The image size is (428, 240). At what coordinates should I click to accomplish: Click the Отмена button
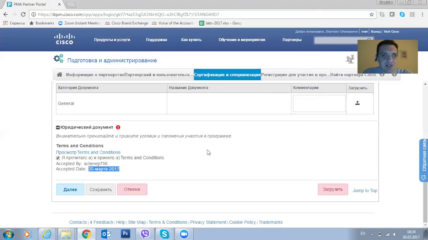click(x=132, y=189)
